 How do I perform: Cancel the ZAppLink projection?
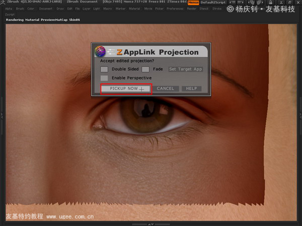[x=165, y=88]
